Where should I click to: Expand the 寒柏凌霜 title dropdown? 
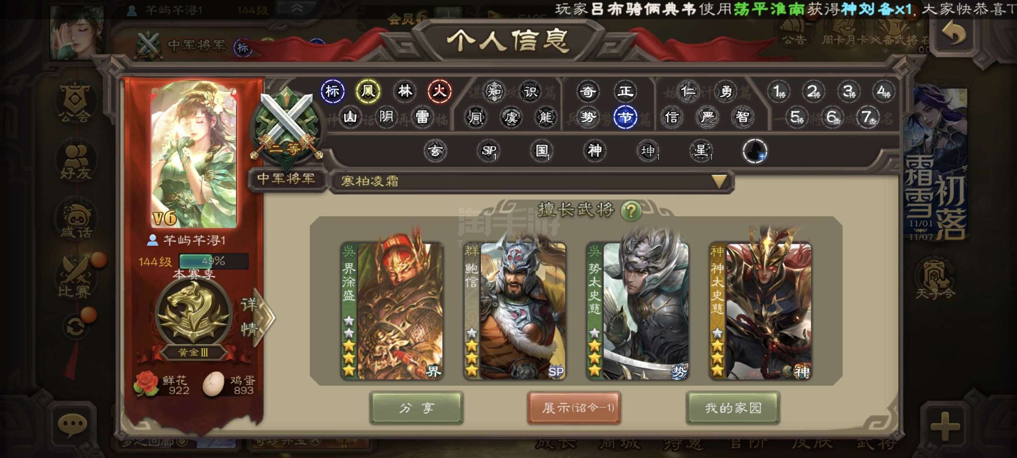click(719, 181)
